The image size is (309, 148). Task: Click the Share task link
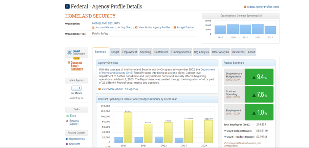point(72,116)
